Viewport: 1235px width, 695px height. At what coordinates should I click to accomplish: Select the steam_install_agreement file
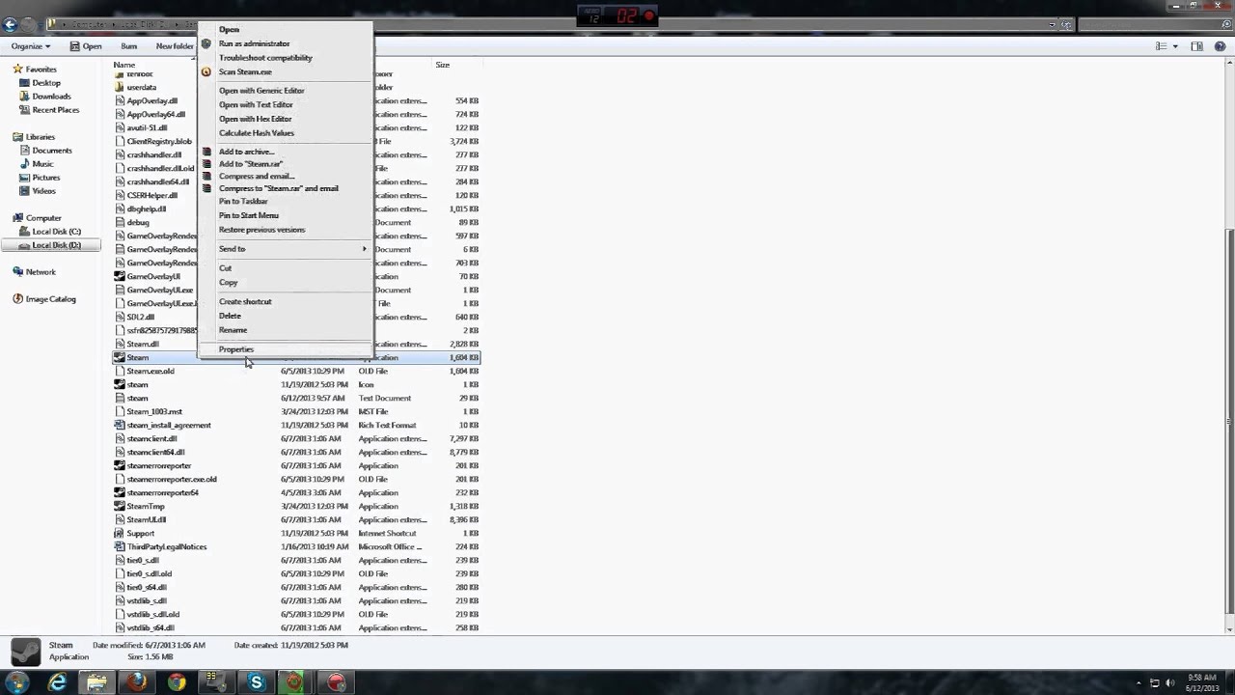(169, 425)
